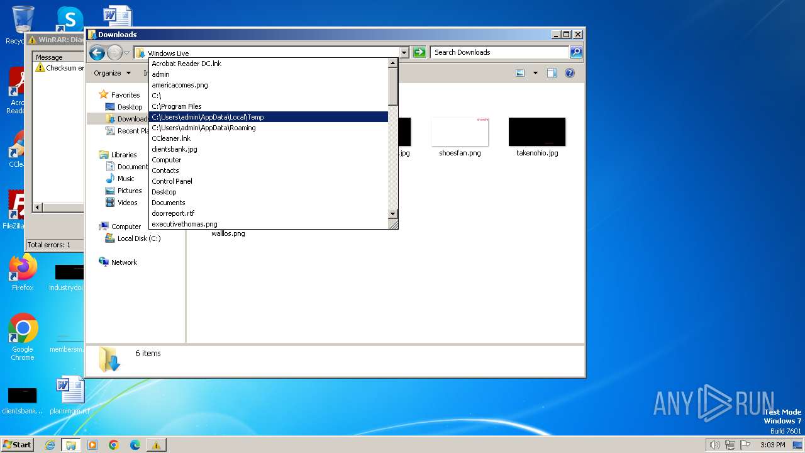Select americacomes.png in dropdown list
Screen dimensions: 805x453
(x=269, y=85)
